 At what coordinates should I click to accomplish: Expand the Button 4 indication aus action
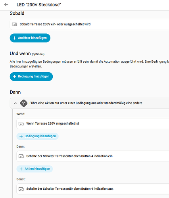[x=93, y=189]
